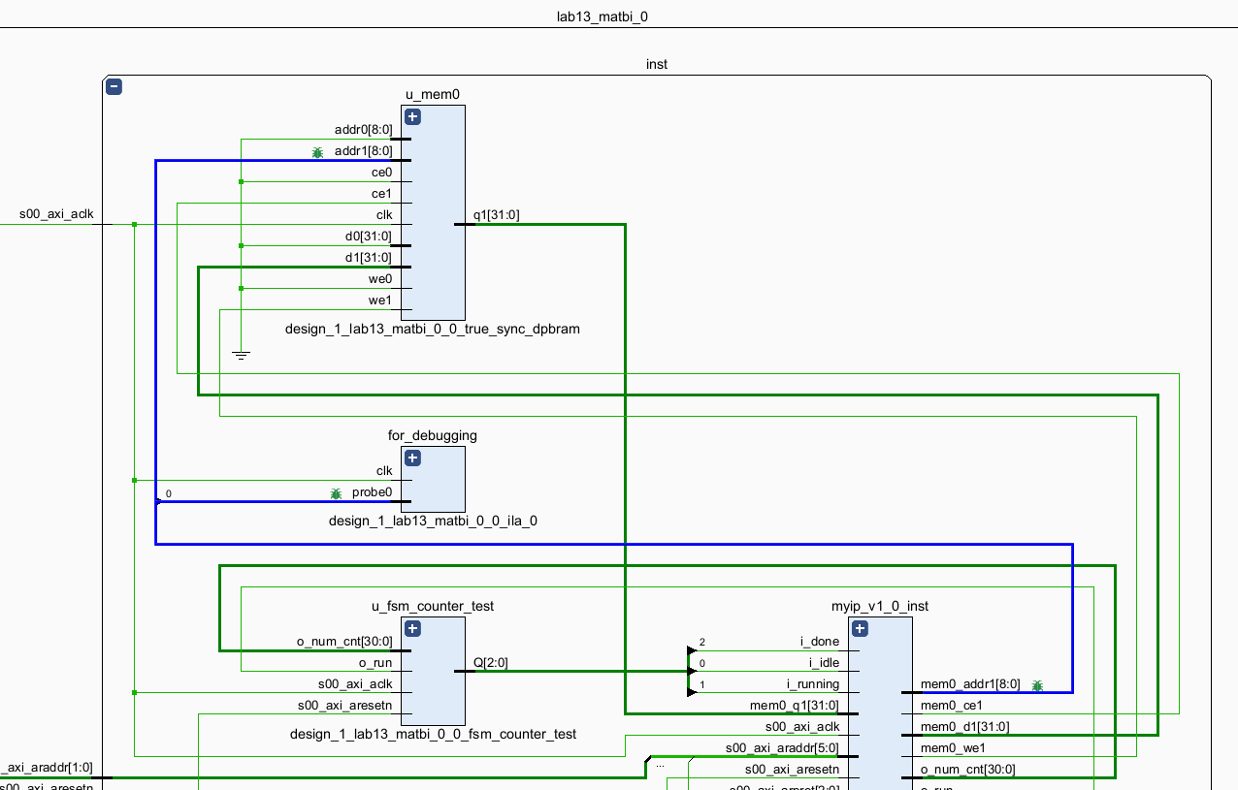
Task: Select the ground symbol below u_mem0
Action: [242, 355]
